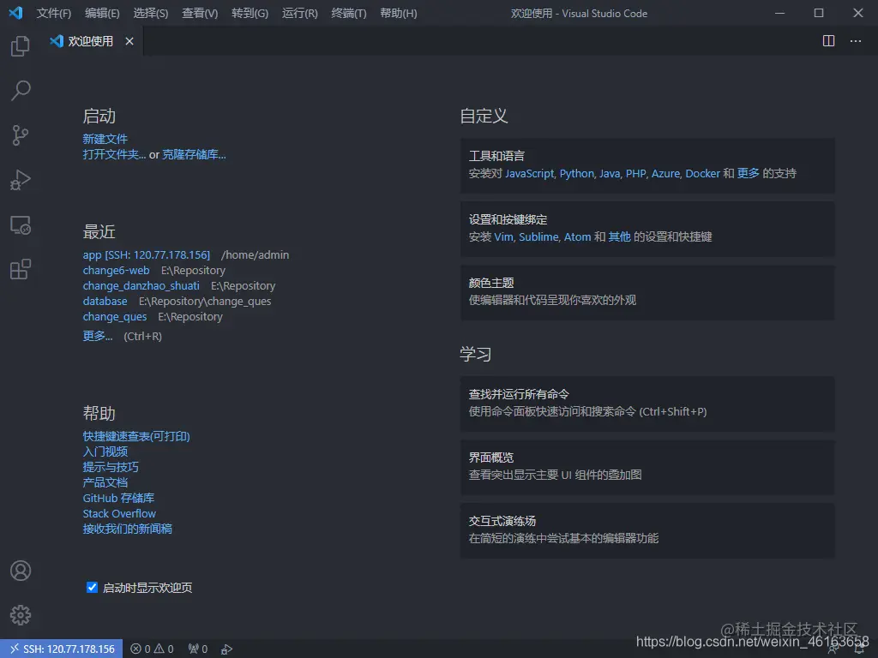Open the GitHub 存储库 link
This screenshot has height=658, width=878.
point(118,498)
